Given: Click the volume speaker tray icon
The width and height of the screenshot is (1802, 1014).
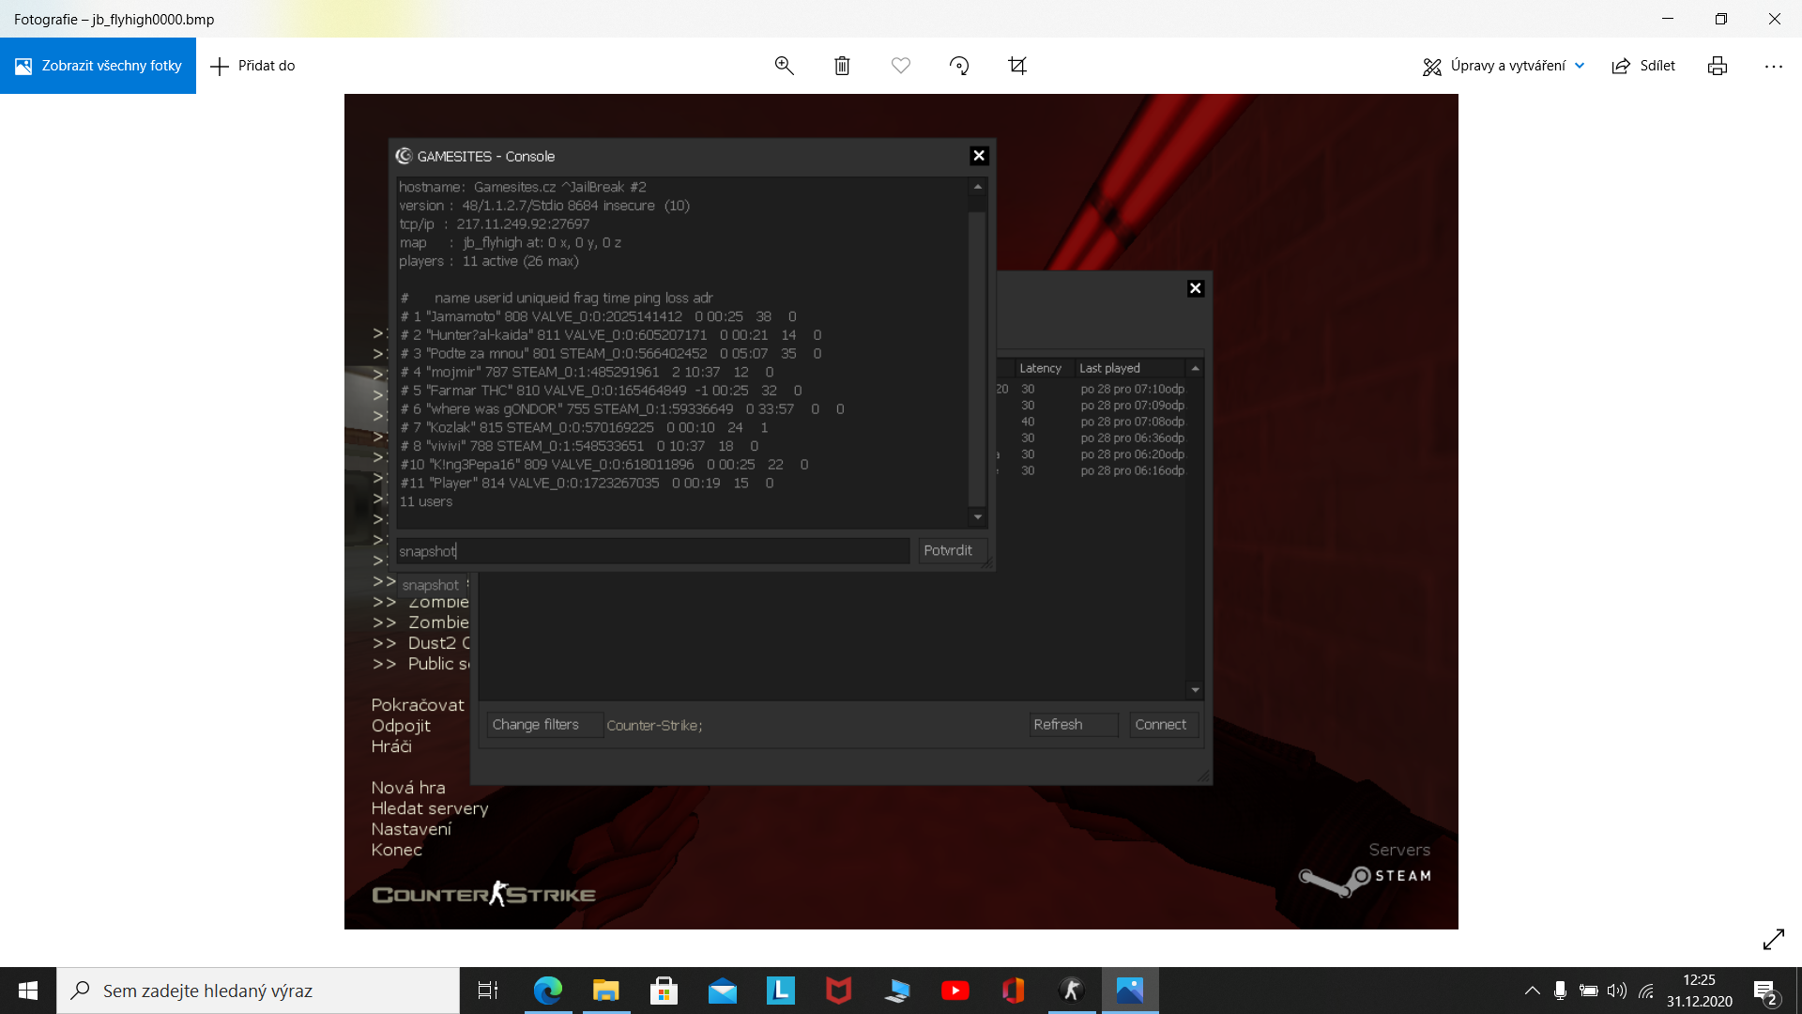Looking at the screenshot, I should [x=1616, y=991].
